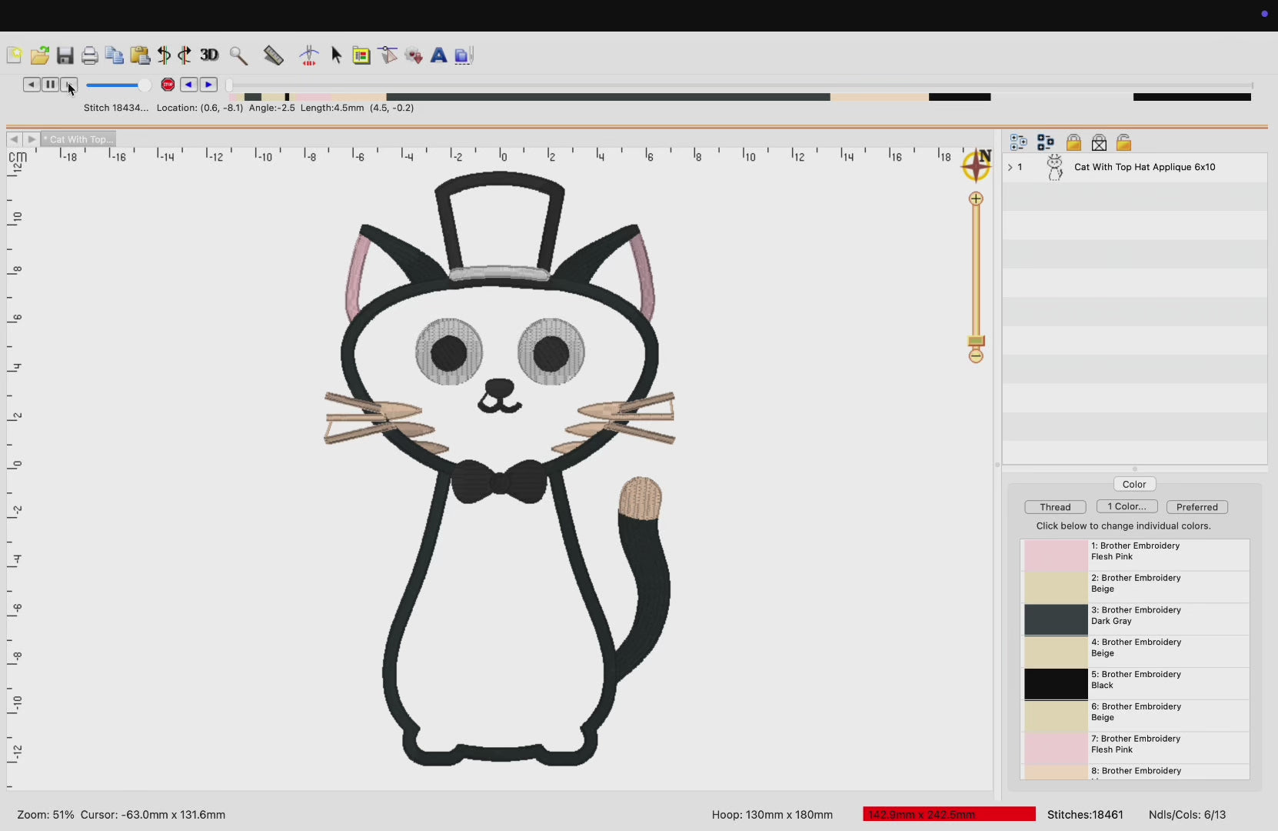Click the collapse all objects icon
The image size is (1278, 831).
(x=1045, y=142)
